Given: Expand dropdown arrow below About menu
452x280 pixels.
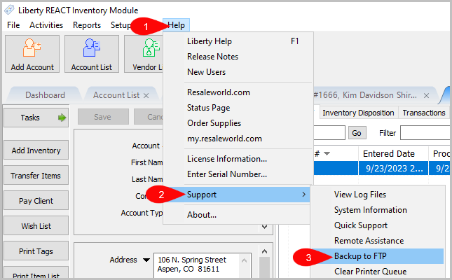Looking at the screenshot, I should pos(265,227).
